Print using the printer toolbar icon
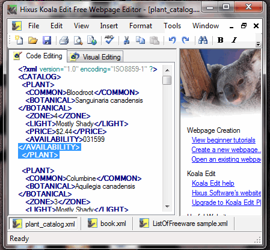This screenshot has height=250, width=270. tap(64, 40)
